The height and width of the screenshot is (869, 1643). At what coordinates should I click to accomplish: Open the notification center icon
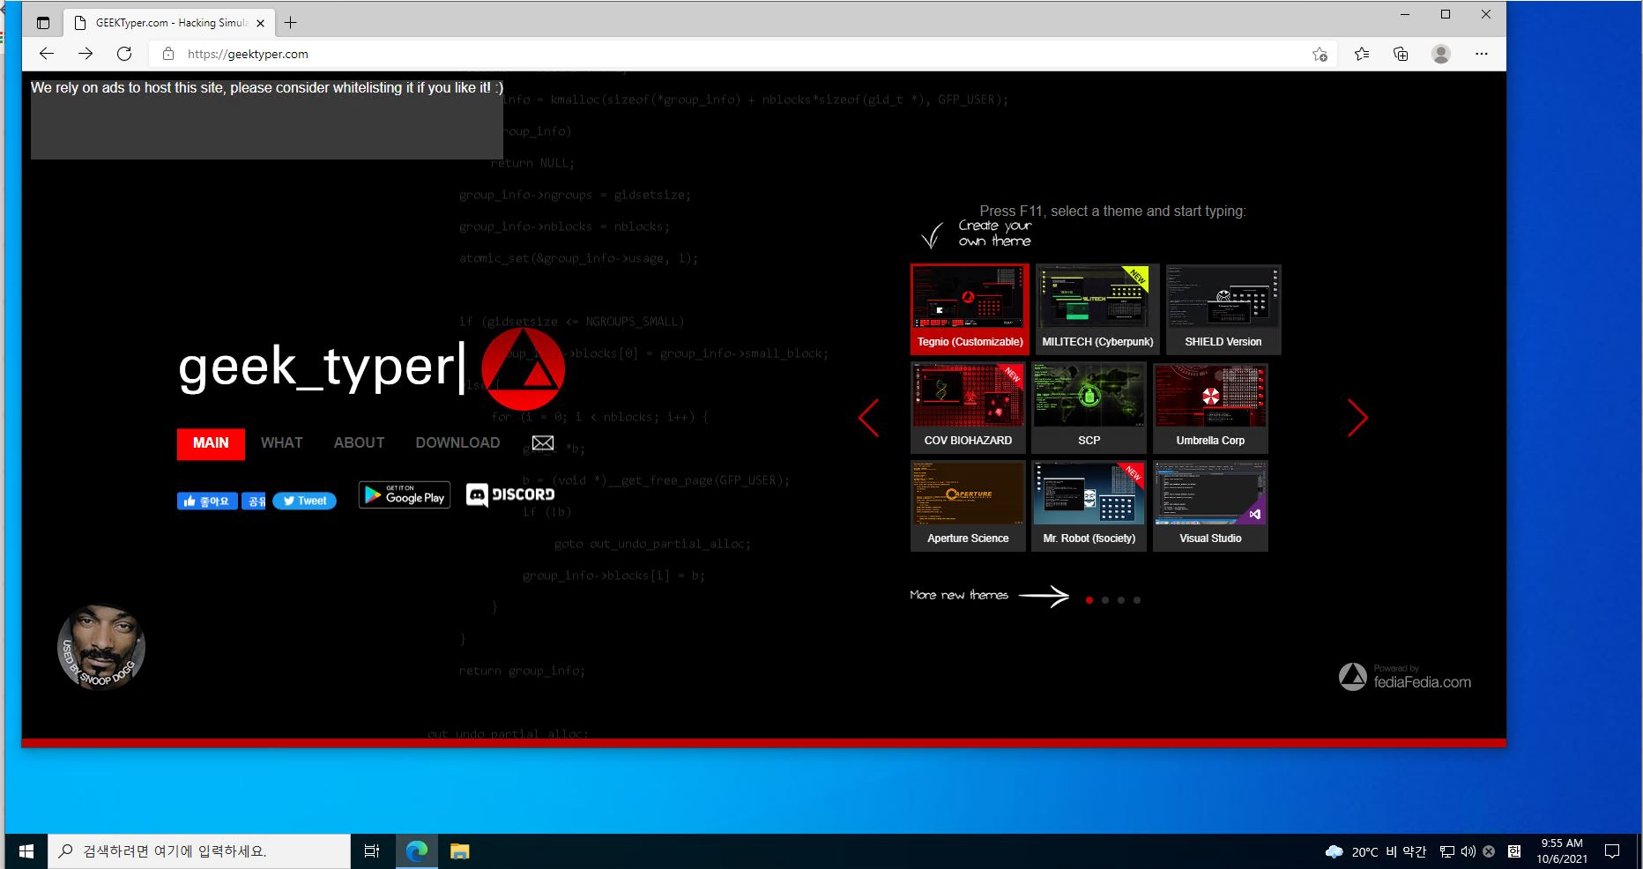[1612, 851]
